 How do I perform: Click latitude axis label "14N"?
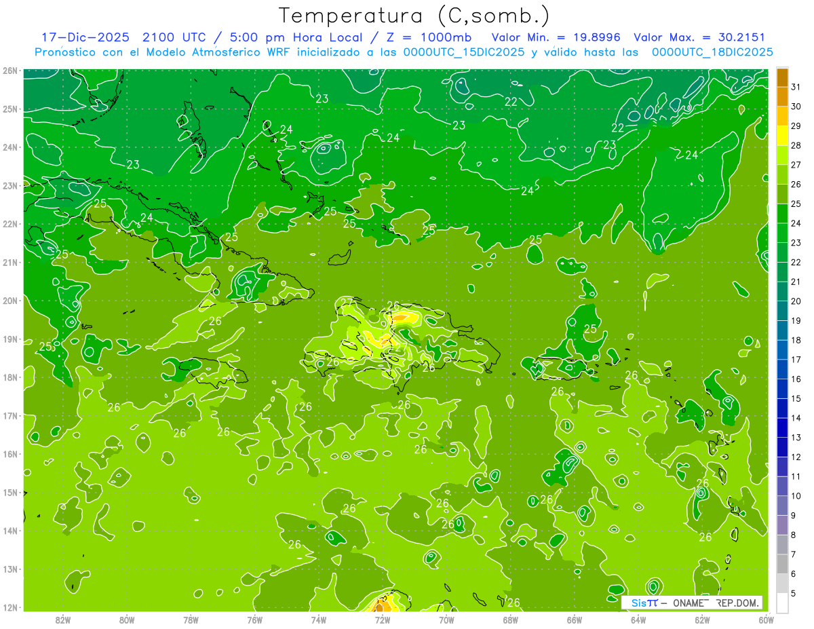[10, 531]
